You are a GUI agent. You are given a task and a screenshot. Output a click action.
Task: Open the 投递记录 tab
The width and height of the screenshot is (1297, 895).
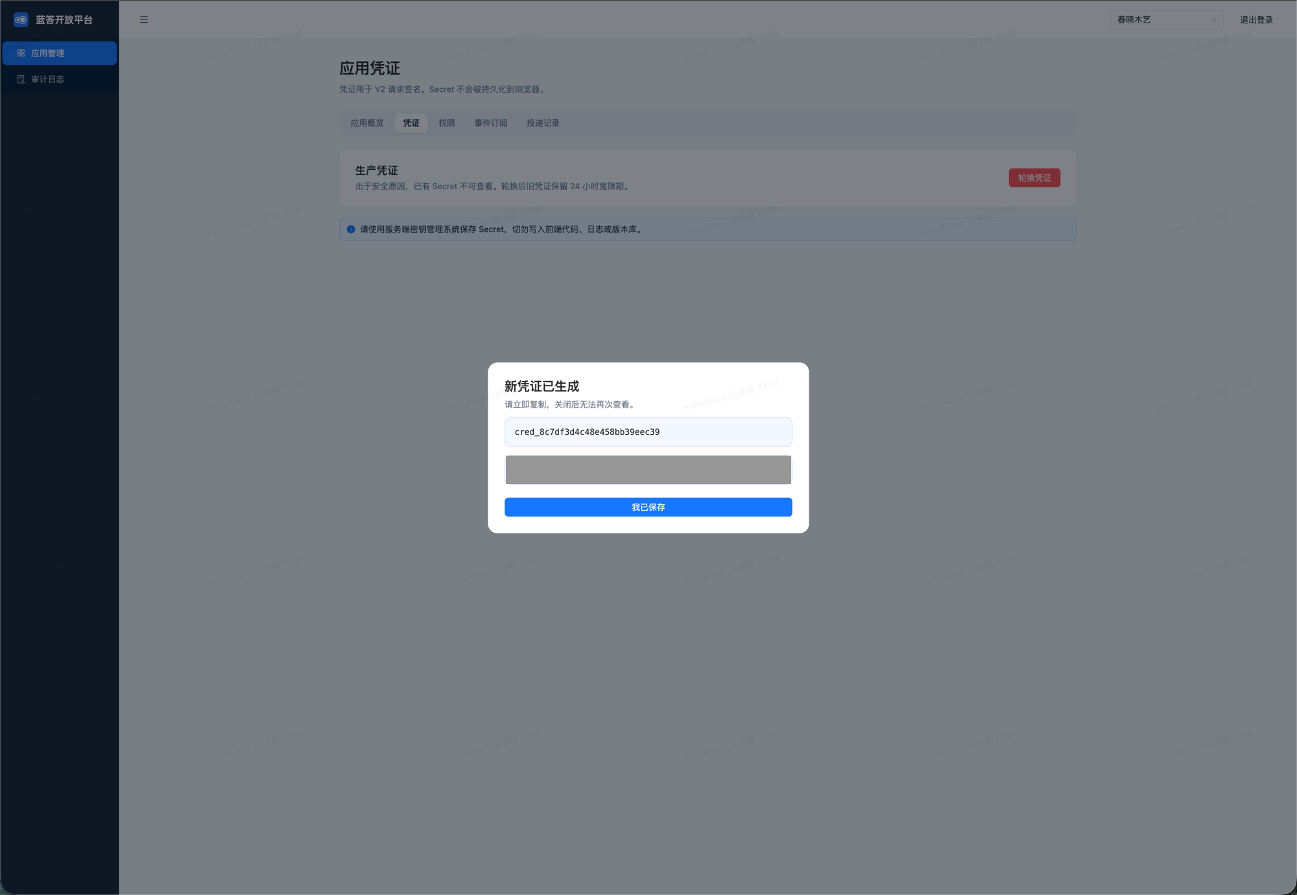pyautogui.click(x=543, y=123)
